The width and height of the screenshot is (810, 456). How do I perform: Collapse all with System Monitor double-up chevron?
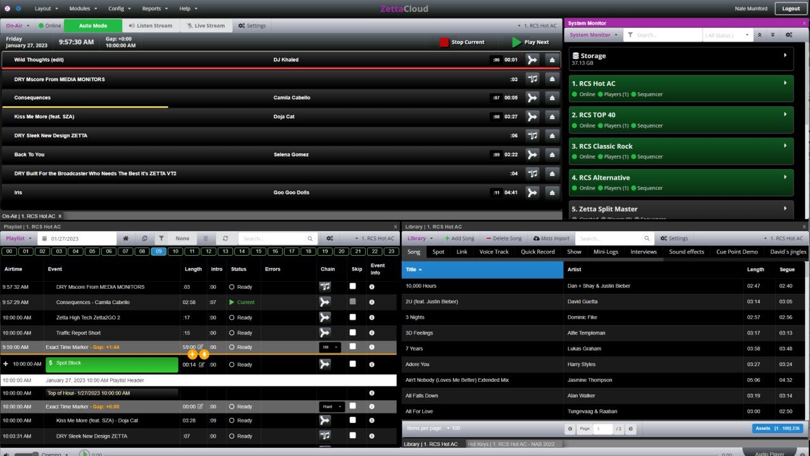(x=759, y=35)
